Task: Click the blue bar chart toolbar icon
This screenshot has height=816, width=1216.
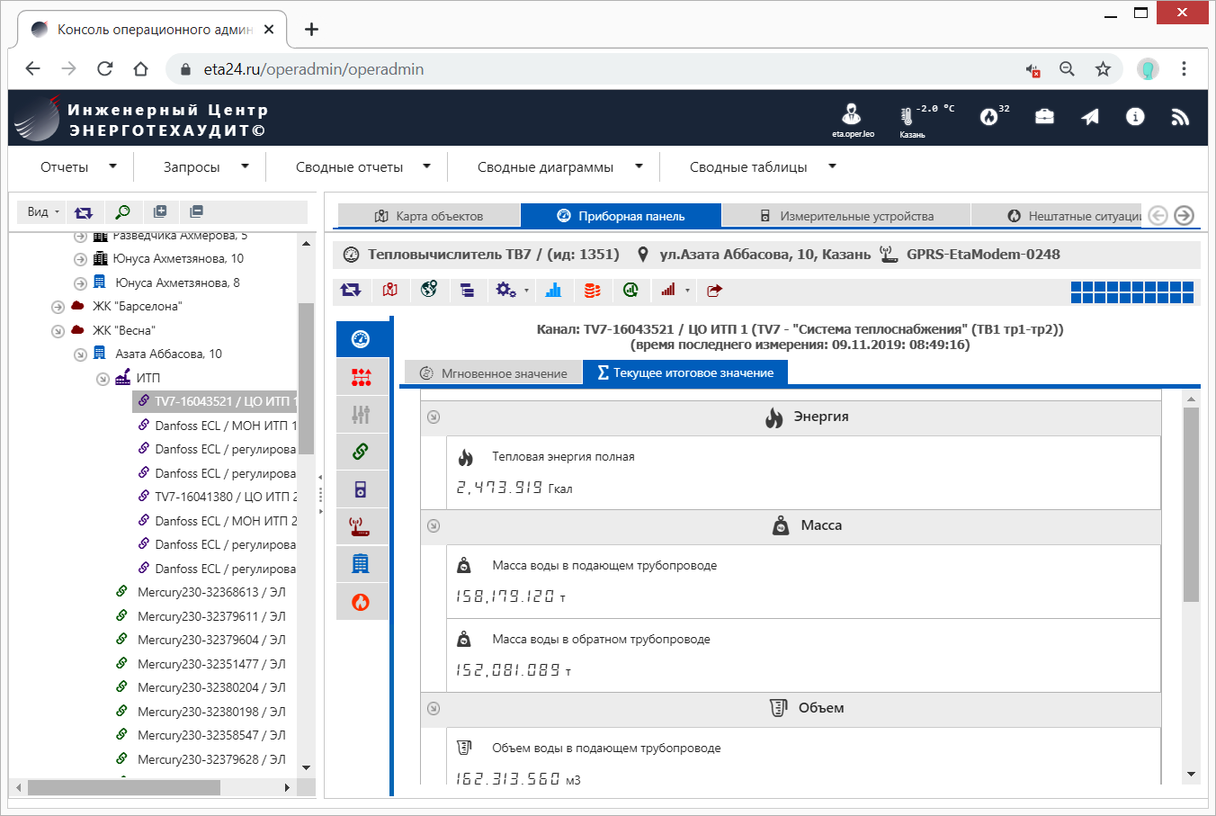Action: click(x=553, y=290)
